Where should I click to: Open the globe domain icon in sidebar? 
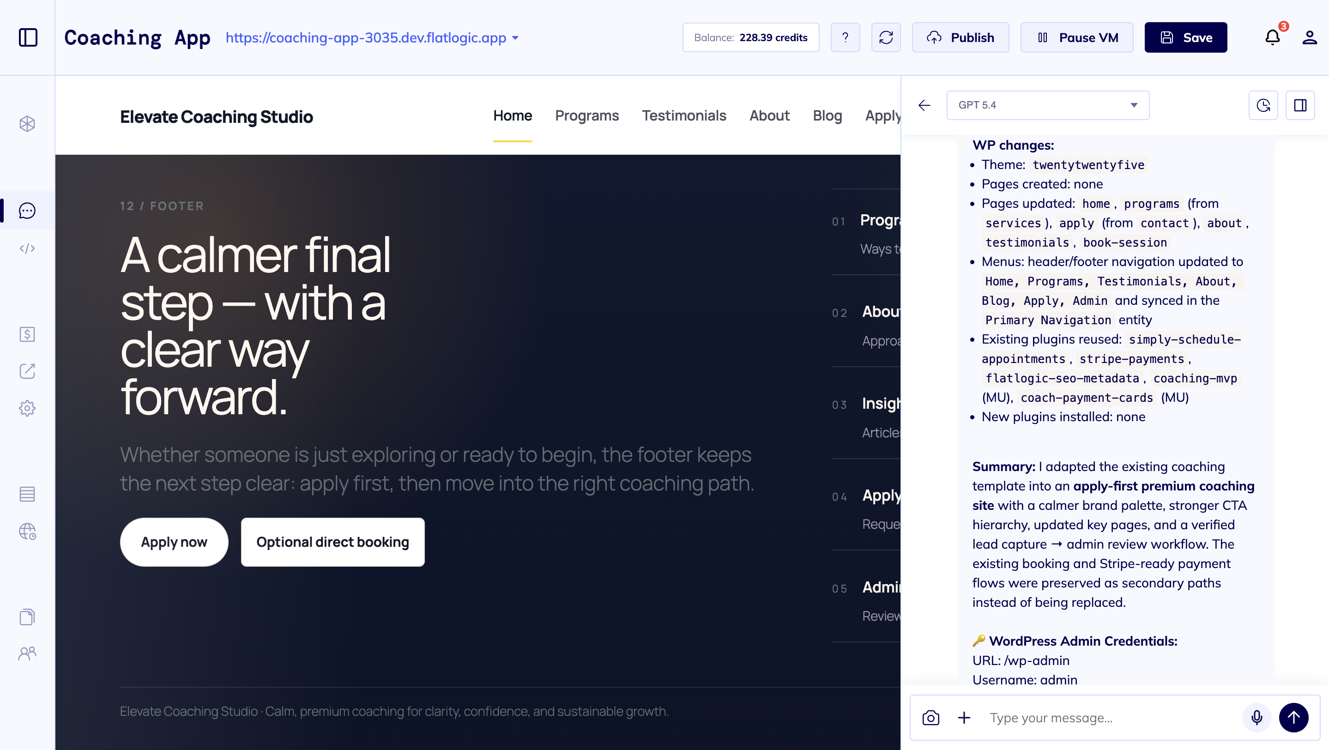(27, 532)
